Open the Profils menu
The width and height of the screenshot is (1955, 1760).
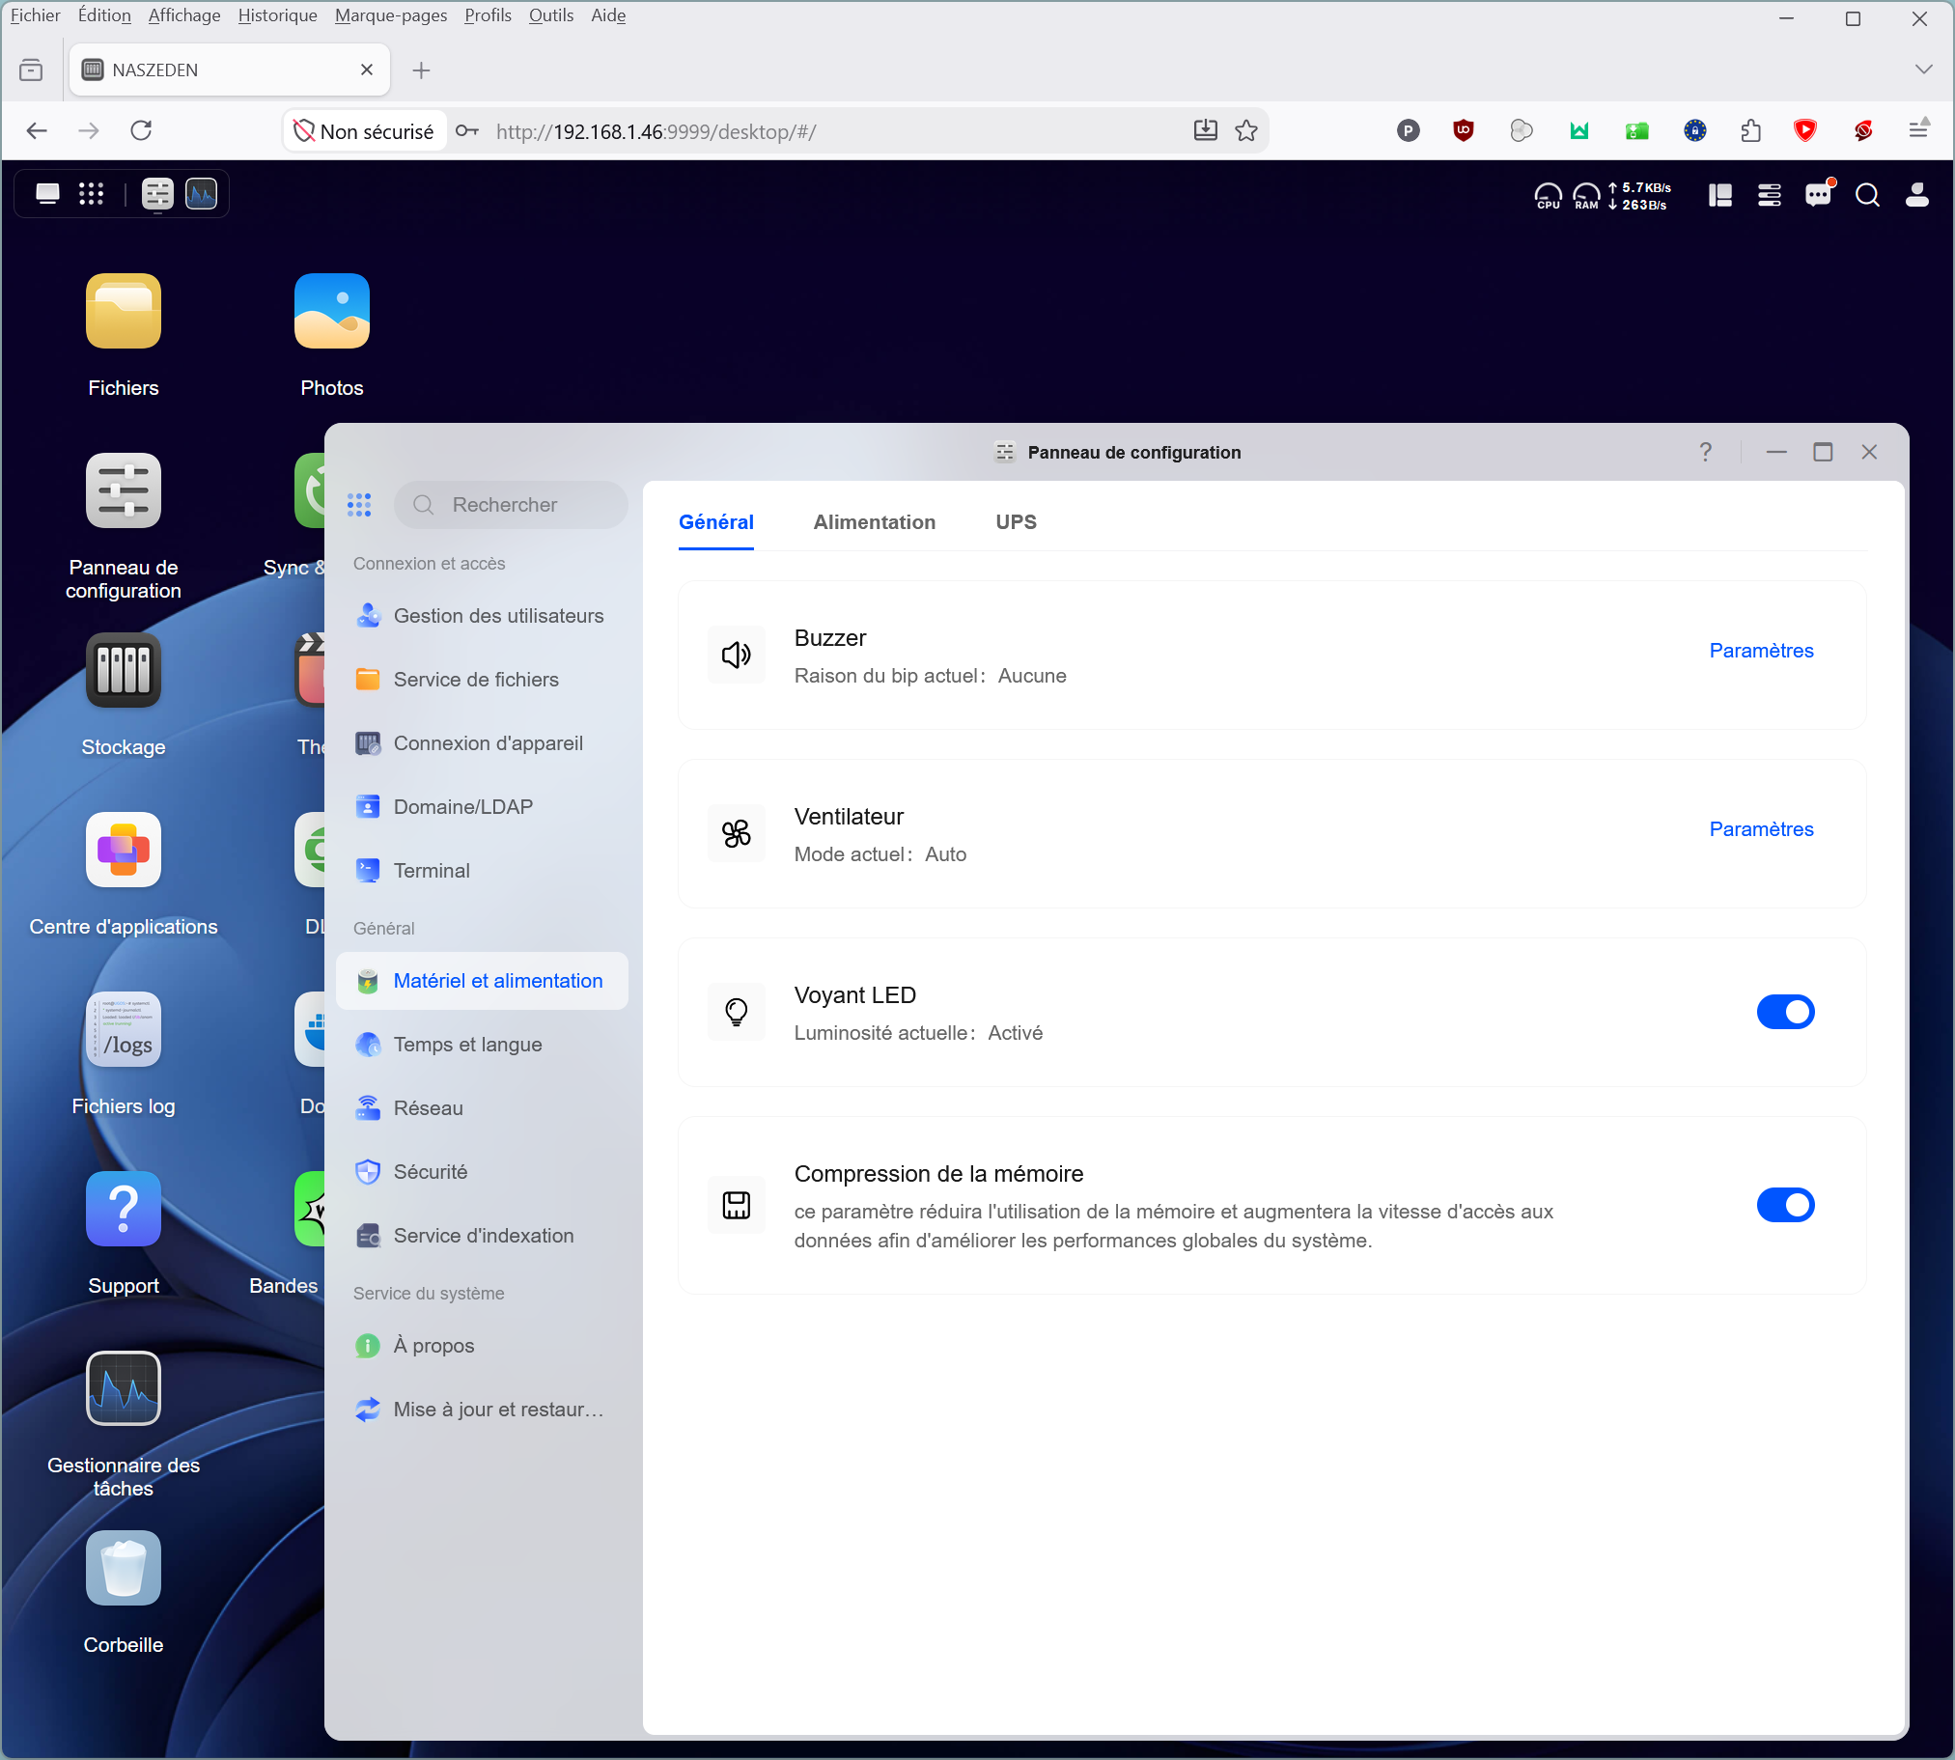(x=488, y=15)
